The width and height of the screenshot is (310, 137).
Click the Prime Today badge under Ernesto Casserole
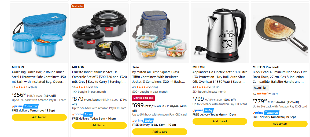(x=83, y=114)
